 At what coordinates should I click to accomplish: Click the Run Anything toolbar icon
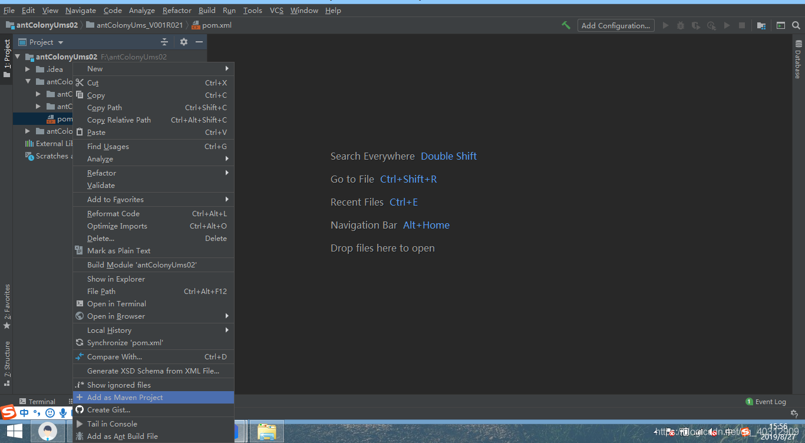(781, 25)
